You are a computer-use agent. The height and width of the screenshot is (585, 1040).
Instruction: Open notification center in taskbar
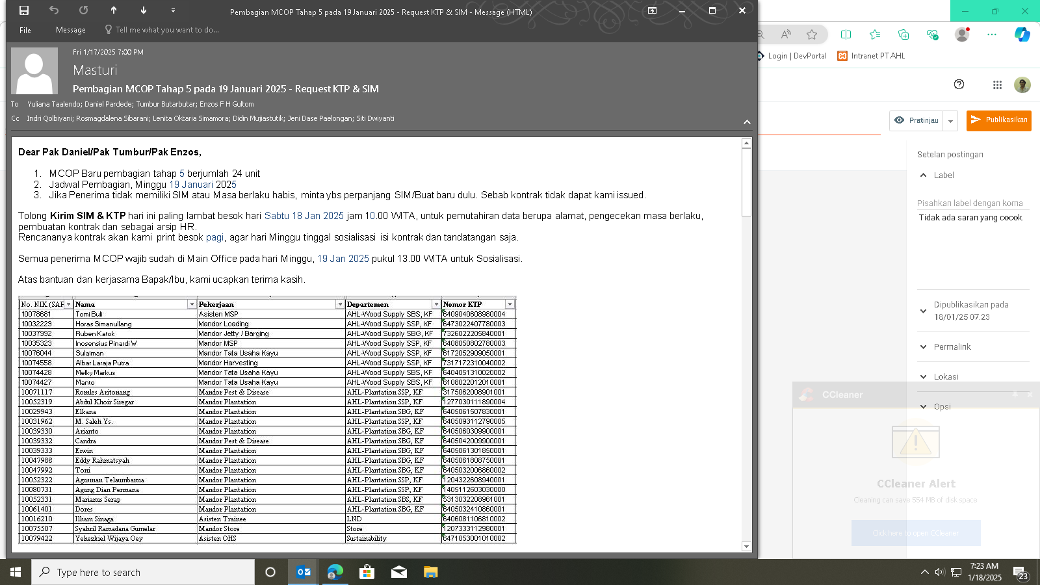(1020, 573)
